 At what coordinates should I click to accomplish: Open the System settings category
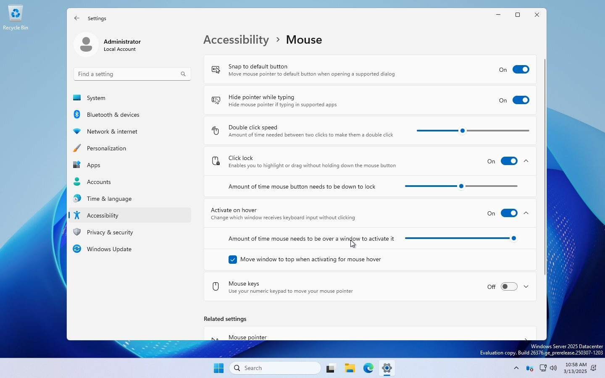pyautogui.click(x=130, y=98)
